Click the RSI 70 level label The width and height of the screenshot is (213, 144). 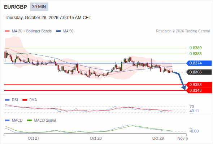[192, 107]
